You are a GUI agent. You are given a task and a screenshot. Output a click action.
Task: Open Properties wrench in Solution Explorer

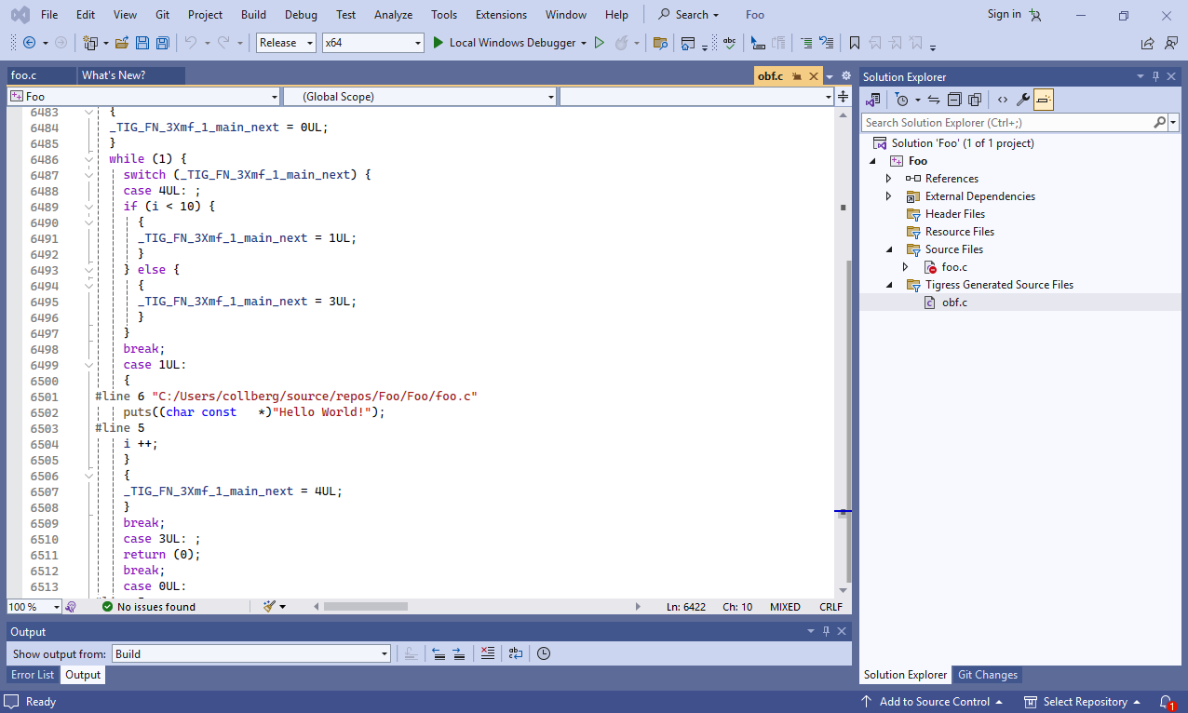point(1022,100)
